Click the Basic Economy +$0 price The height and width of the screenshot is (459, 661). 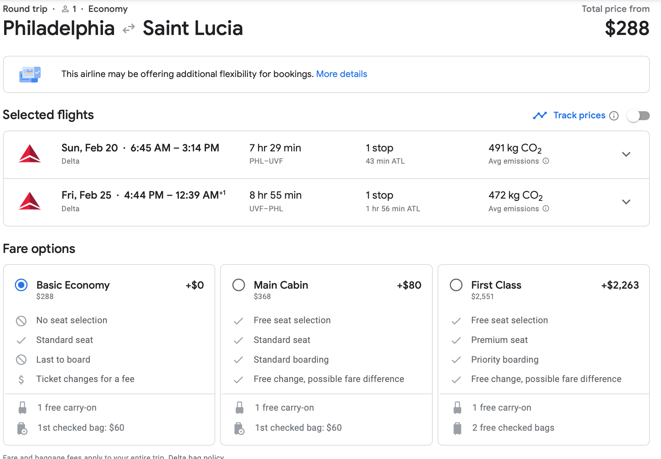[195, 285]
